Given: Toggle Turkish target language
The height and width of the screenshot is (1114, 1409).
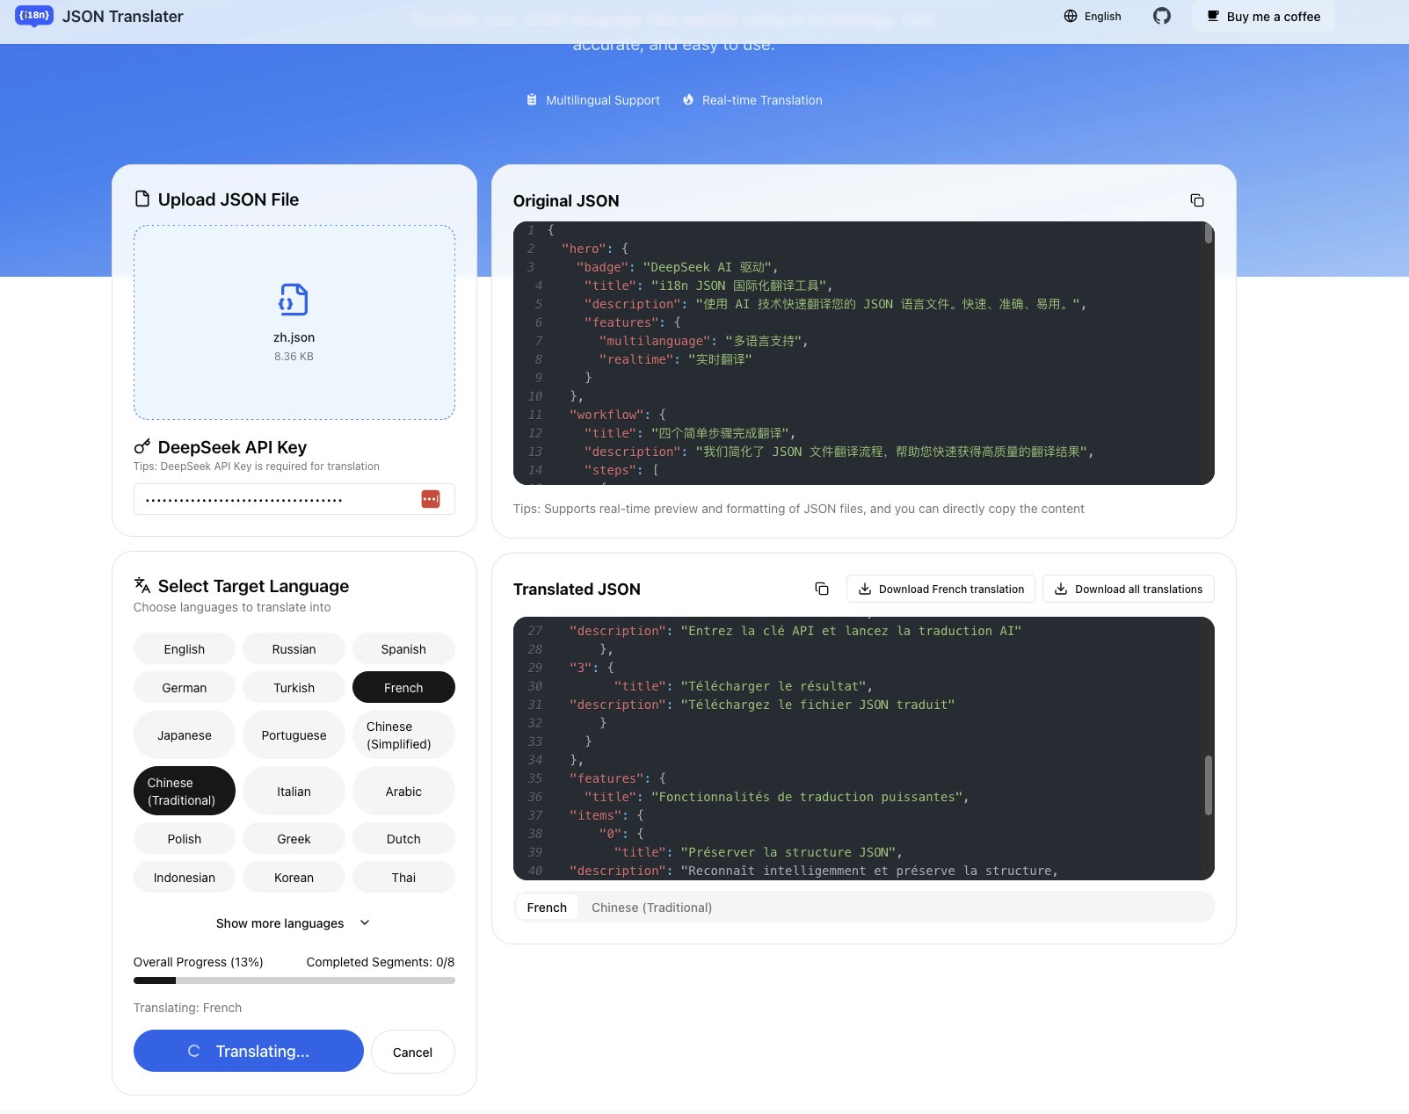Looking at the screenshot, I should 294,687.
